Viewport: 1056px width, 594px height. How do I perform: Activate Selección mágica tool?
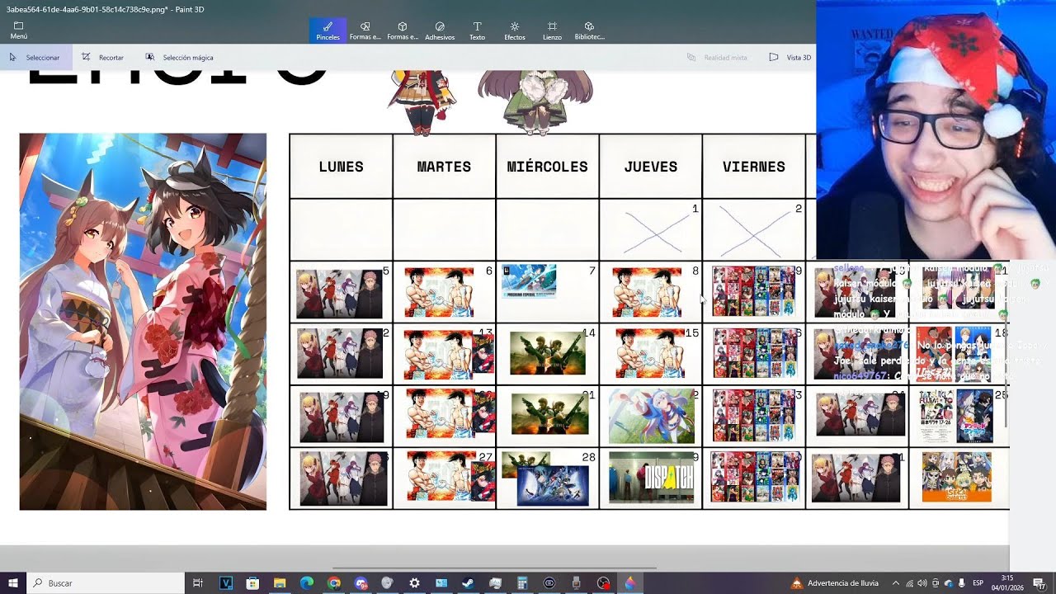(x=179, y=58)
